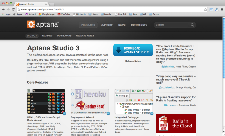Open the SUPPORT navigation item
225x136 pixels.
click(x=106, y=25)
